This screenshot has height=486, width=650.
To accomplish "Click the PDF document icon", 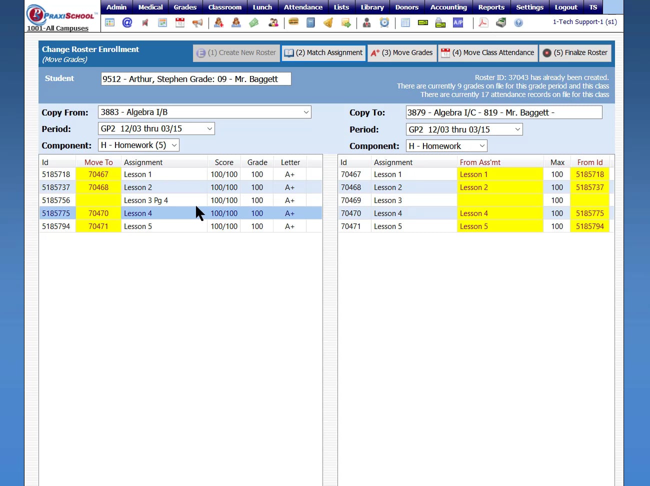I will pos(483,22).
